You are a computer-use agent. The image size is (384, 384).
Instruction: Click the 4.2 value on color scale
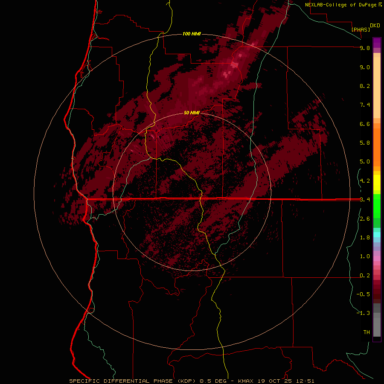click(x=365, y=181)
